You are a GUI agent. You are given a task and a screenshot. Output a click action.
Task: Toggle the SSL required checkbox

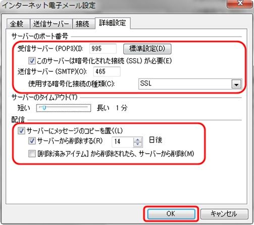point(32,61)
